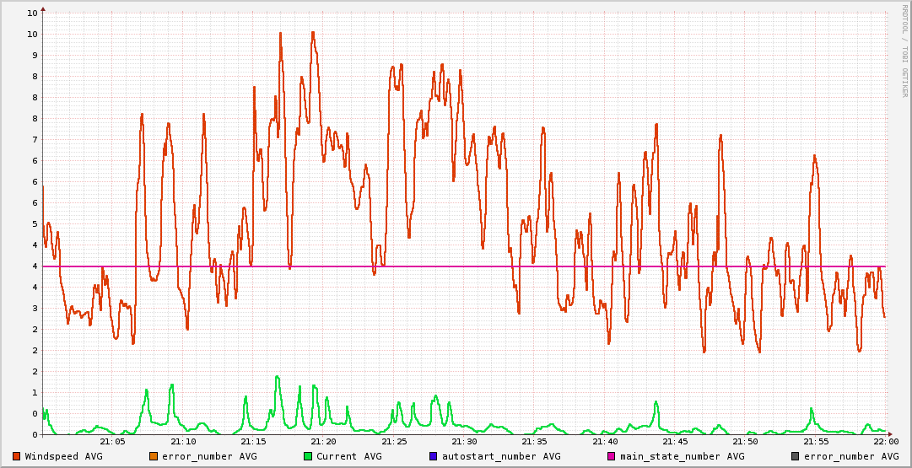Click the RRDTOOL / TOBI OETIKER watermark
The height and width of the screenshot is (468, 912).
[x=904, y=51]
